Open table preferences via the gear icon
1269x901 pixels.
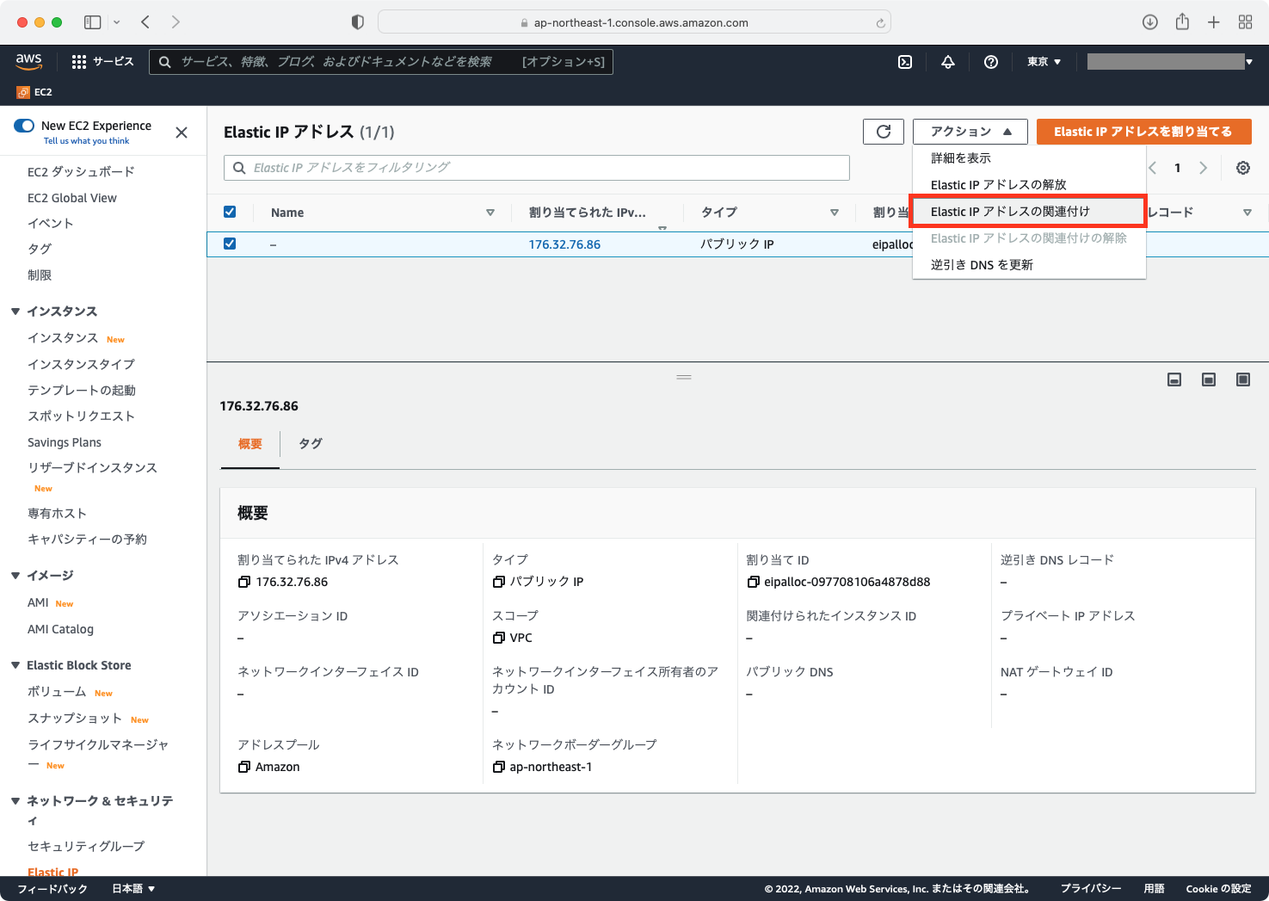pos(1242,168)
